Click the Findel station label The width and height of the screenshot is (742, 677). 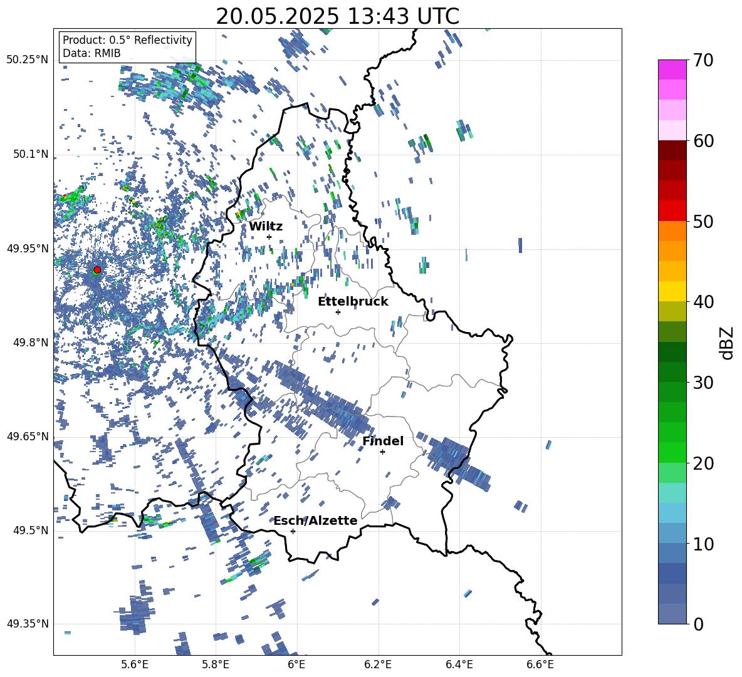(x=383, y=442)
